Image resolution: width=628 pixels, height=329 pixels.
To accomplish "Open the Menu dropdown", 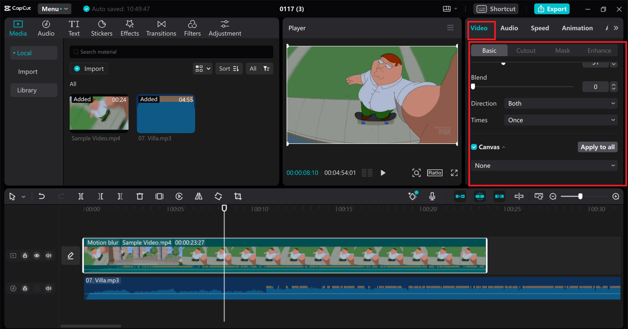I will (x=54, y=9).
